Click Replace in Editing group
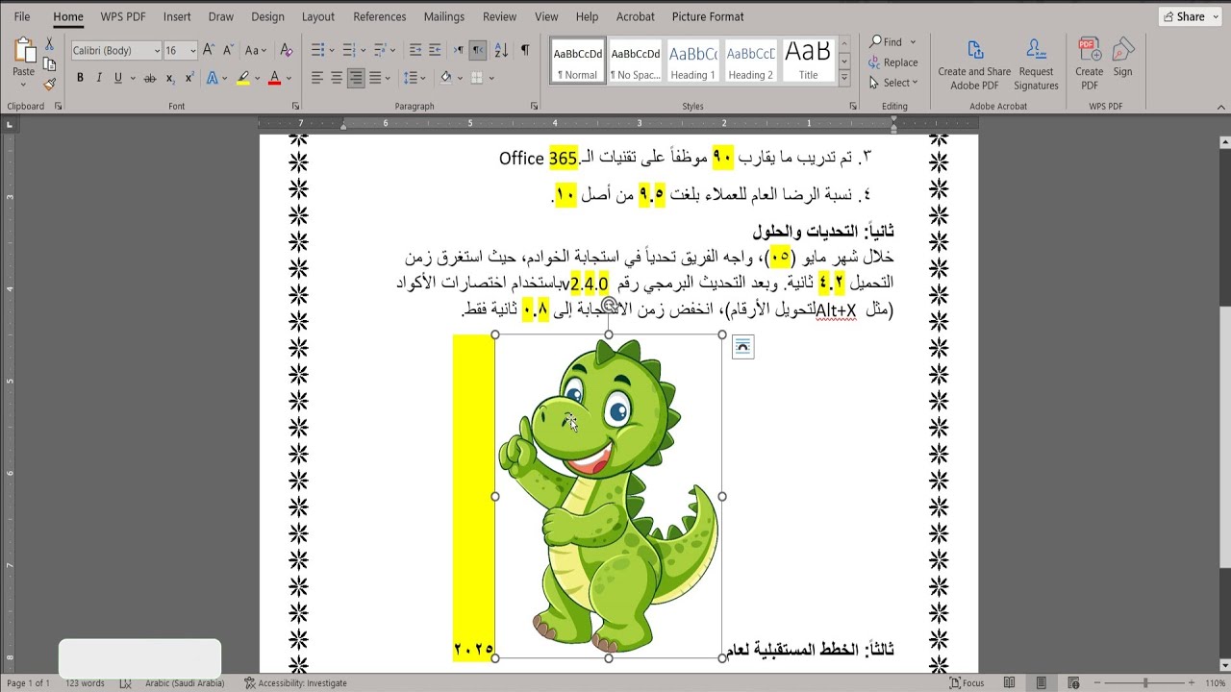The image size is (1231, 692). pos(893,62)
